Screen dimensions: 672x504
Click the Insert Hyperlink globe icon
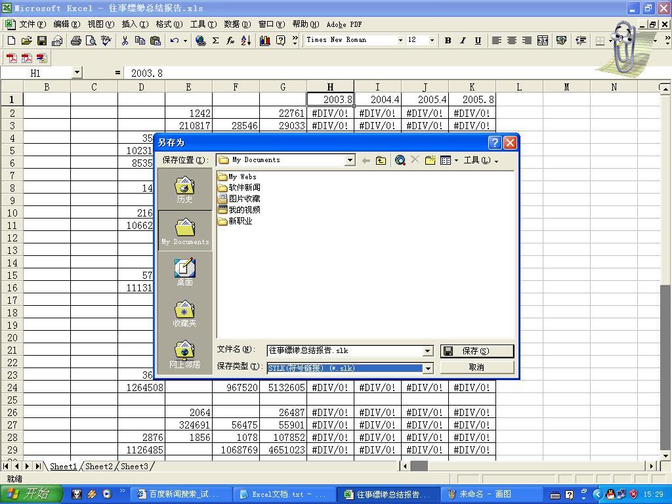click(x=200, y=40)
